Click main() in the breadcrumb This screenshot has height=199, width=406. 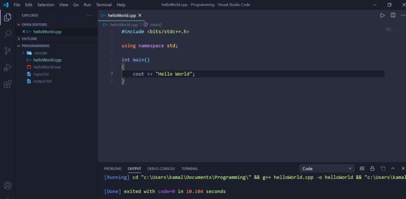(x=156, y=25)
